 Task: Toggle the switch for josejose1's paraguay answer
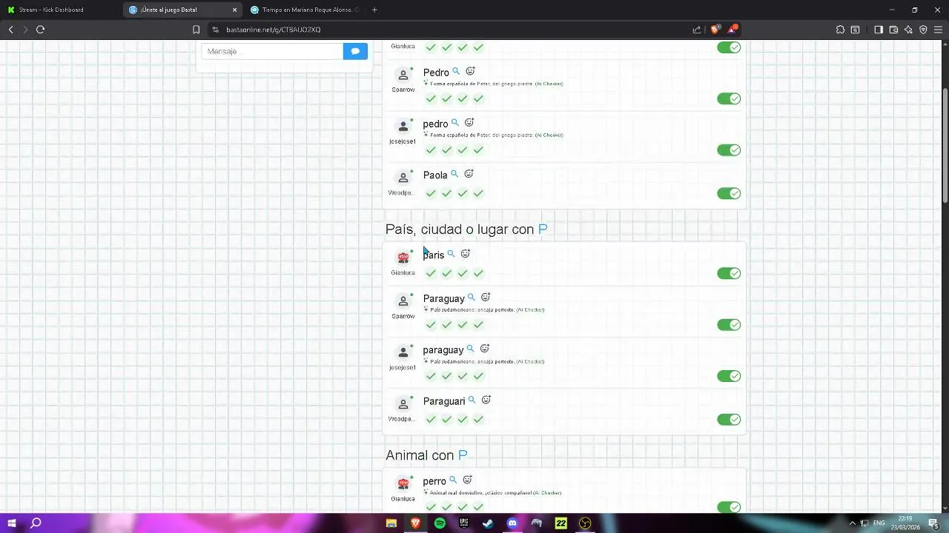tap(729, 376)
